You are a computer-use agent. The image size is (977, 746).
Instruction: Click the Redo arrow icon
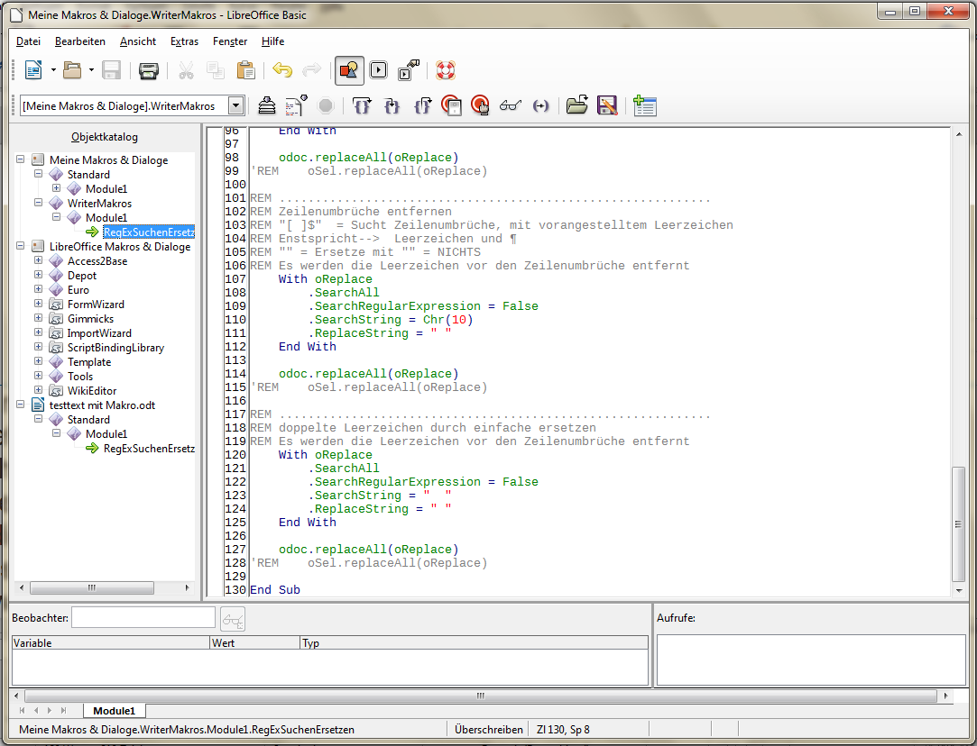point(311,70)
